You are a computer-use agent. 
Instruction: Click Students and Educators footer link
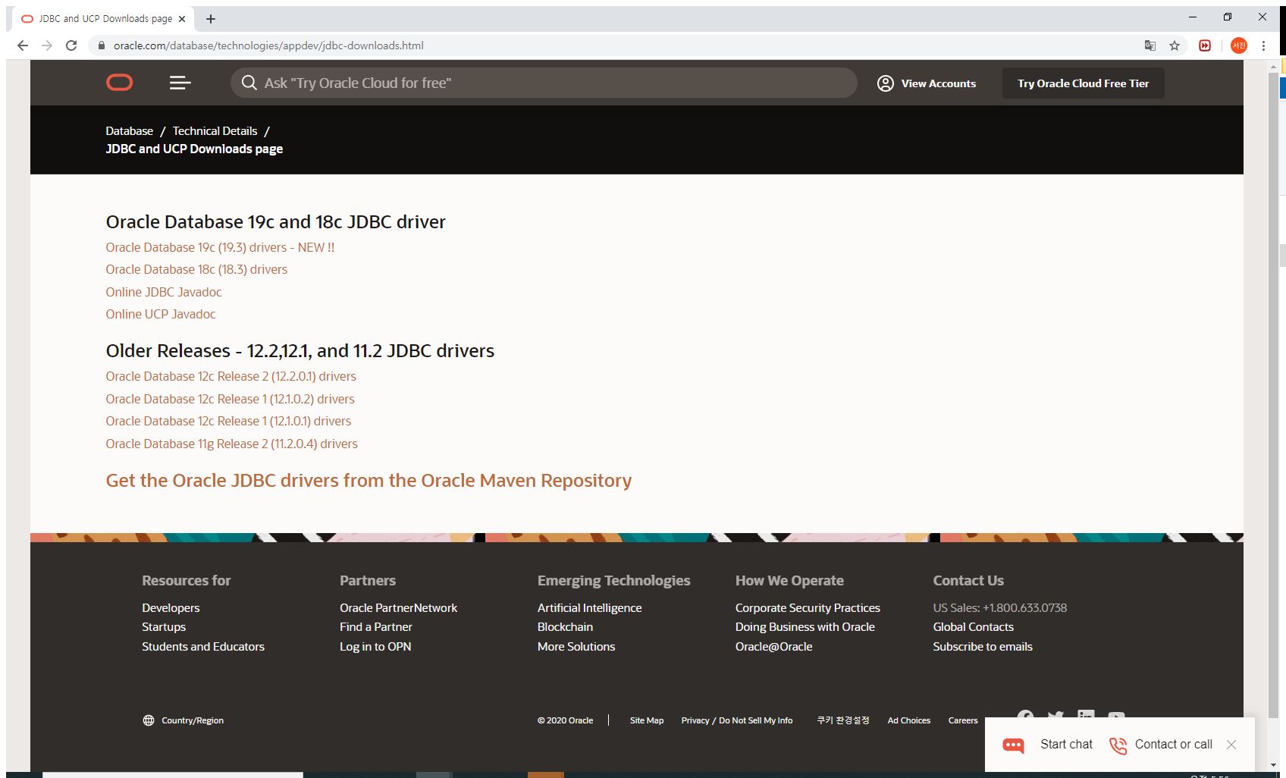203,647
